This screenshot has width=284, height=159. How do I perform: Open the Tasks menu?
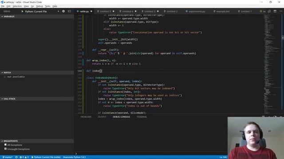(x=47, y=6)
